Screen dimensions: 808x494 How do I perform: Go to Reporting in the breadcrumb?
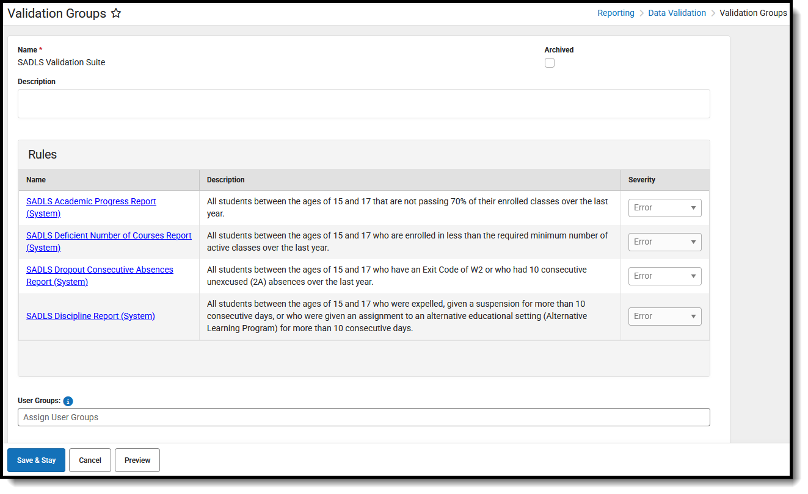point(616,13)
